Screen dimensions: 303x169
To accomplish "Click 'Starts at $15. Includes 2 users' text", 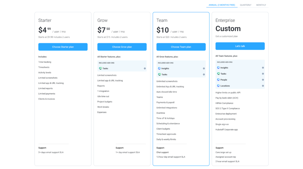I will coord(113,37).
